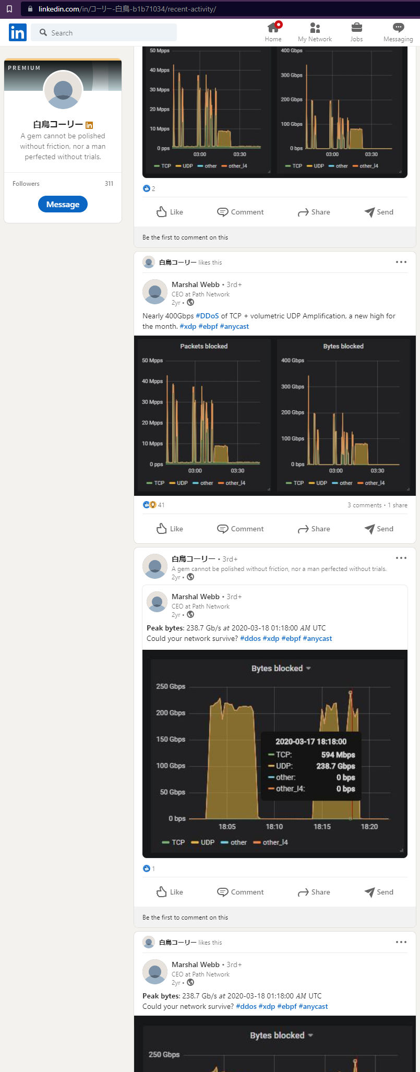
Task: Open three-dot menu on Nearly 400Gbps post
Action: [x=401, y=262]
